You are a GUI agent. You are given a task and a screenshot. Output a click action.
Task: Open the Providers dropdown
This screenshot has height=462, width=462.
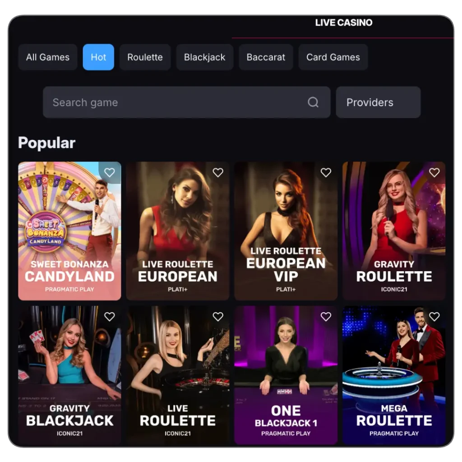tap(378, 102)
